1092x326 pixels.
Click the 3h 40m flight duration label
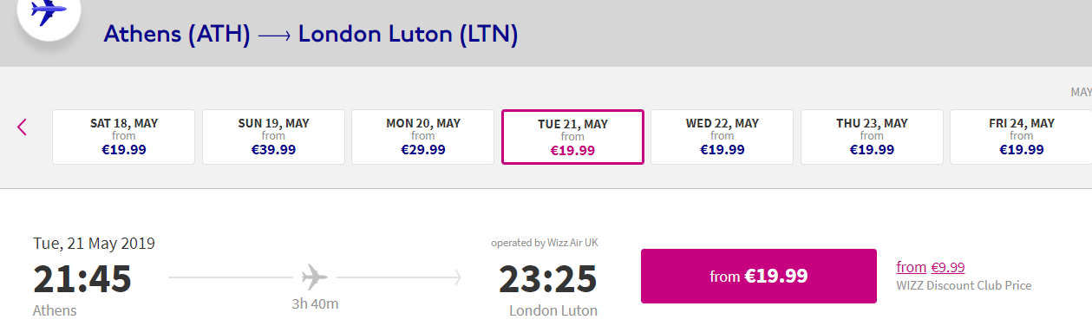[315, 303]
